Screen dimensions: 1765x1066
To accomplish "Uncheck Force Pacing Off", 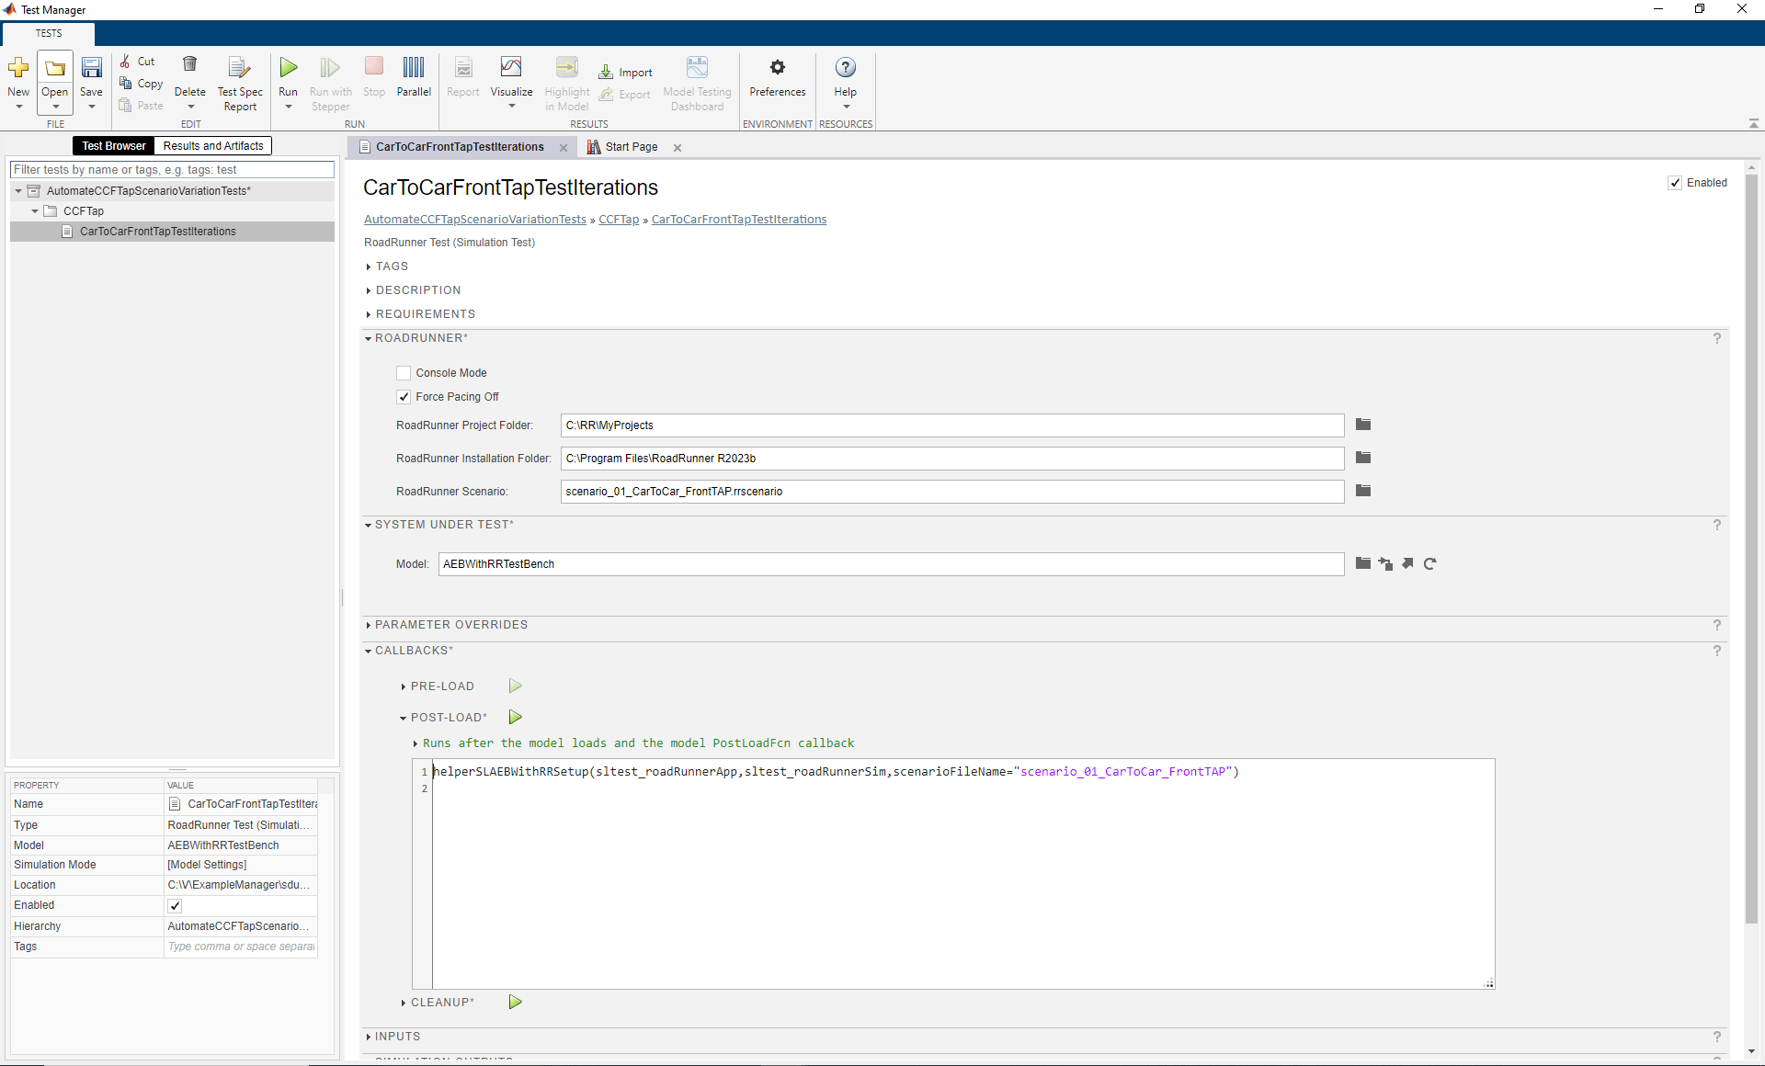I will coord(404,397).
